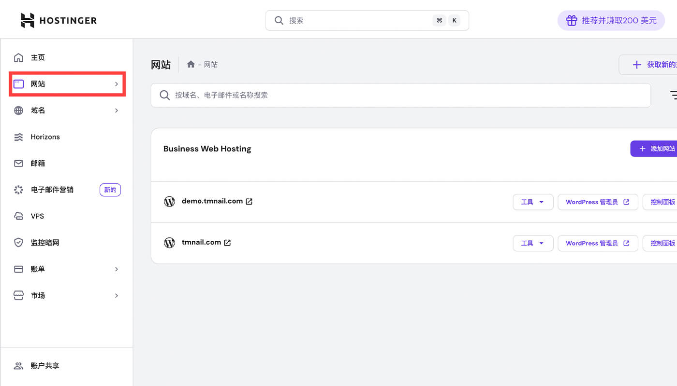Screen dimensions: 677x386
Task: Click the shield icon beside 监控暗网
Action: [18, 243]
